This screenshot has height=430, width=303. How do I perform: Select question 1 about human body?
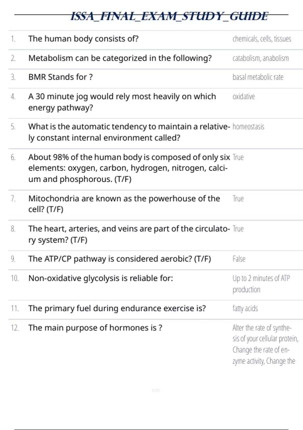pos(84,39)
